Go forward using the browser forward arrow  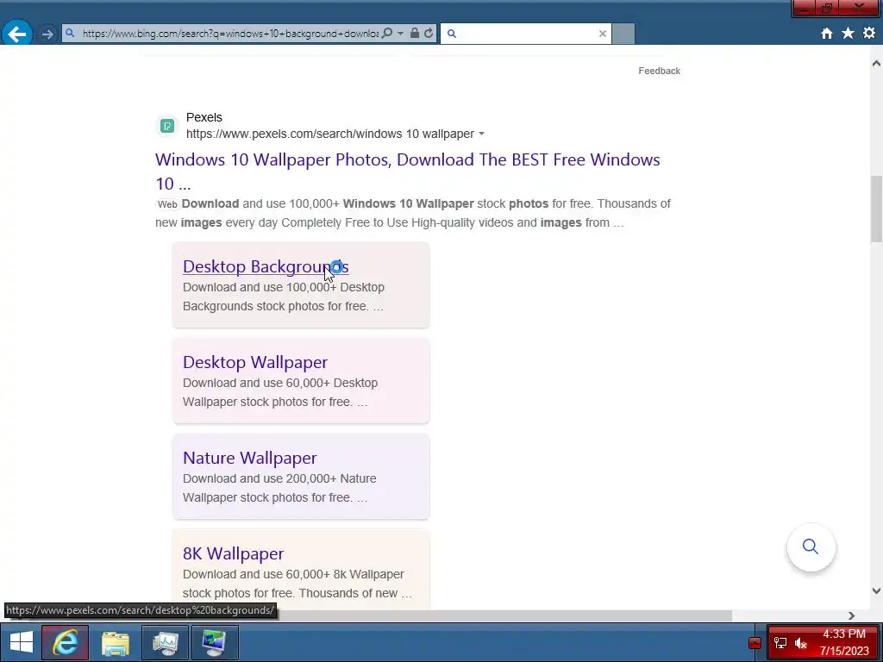pos(48,34)
